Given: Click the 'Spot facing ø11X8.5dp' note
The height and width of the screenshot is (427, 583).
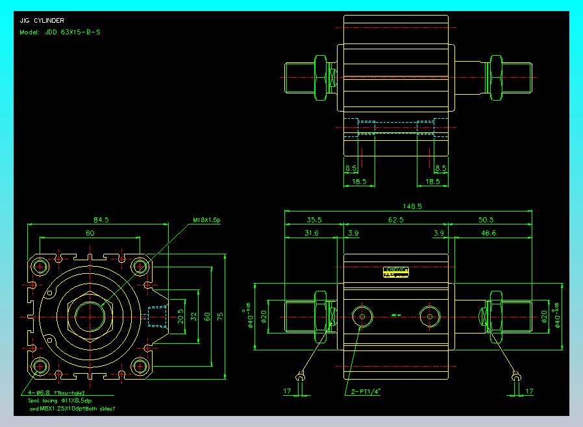Looking at the screenshot, I should click(60, 400).
